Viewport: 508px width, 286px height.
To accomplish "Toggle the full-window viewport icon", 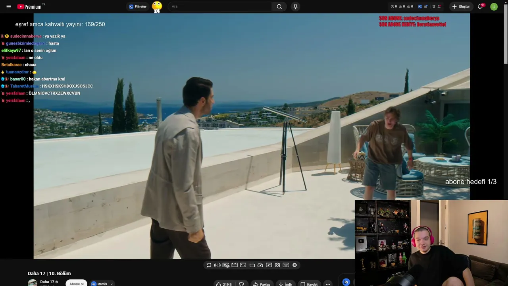I will tap(243, 265).
